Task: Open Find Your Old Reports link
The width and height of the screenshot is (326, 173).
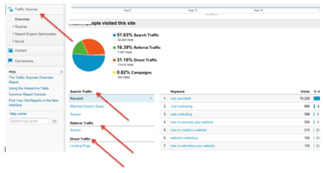Action: click(33, 103)
